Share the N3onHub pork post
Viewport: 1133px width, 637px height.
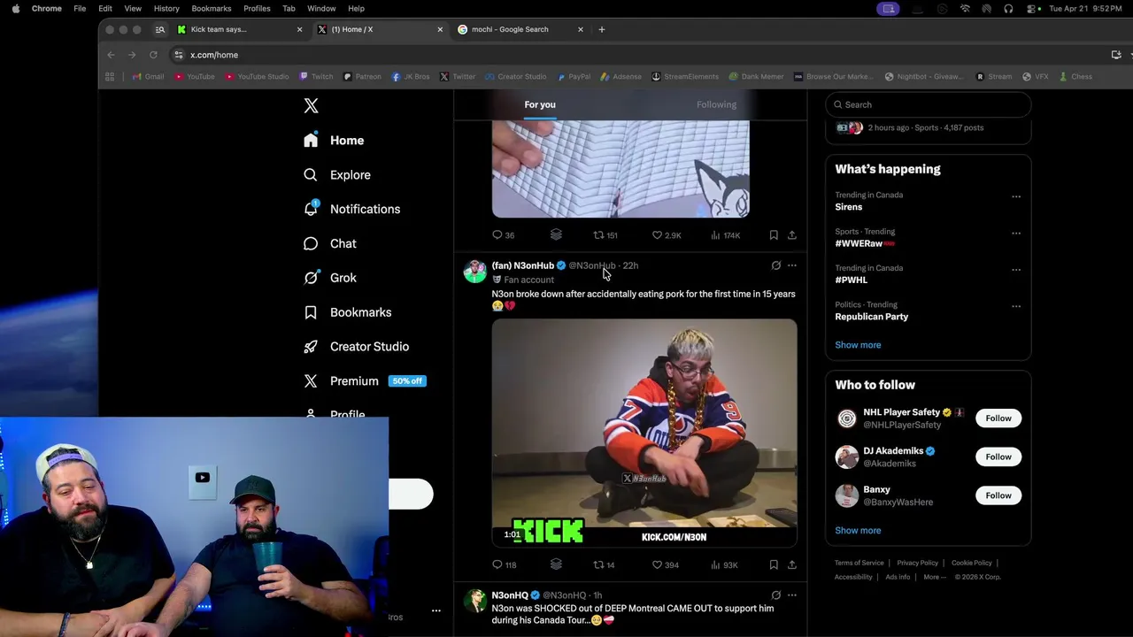pos(792,564)
